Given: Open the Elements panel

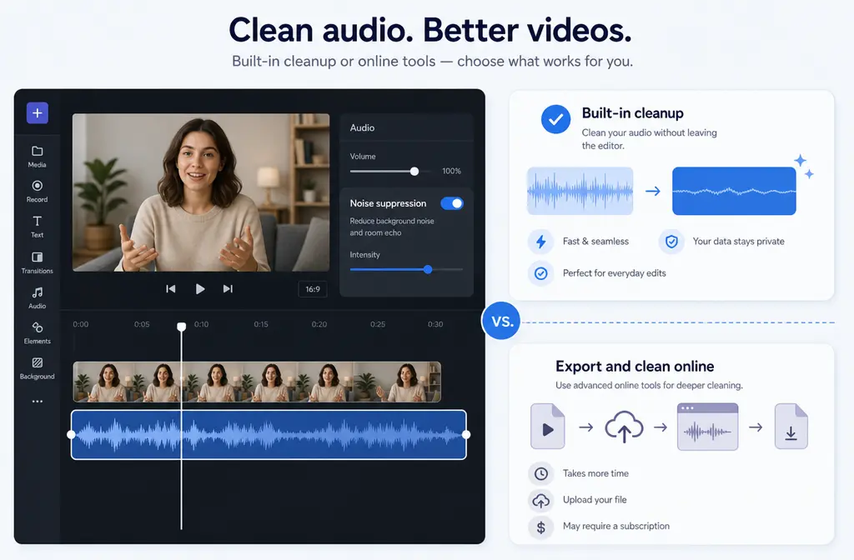Looking at the screenshot, I should pos(37,333).
